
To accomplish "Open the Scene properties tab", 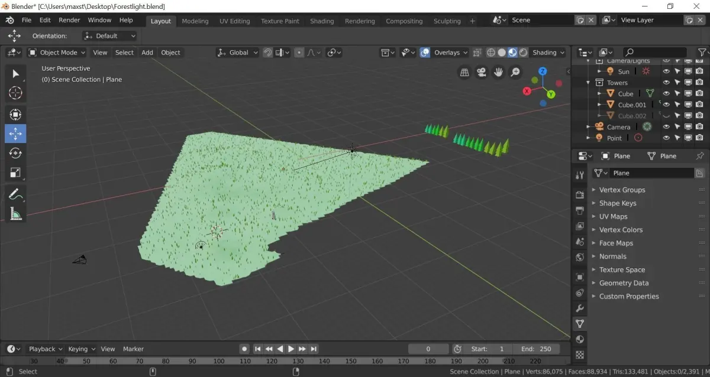I will [580, 242].
